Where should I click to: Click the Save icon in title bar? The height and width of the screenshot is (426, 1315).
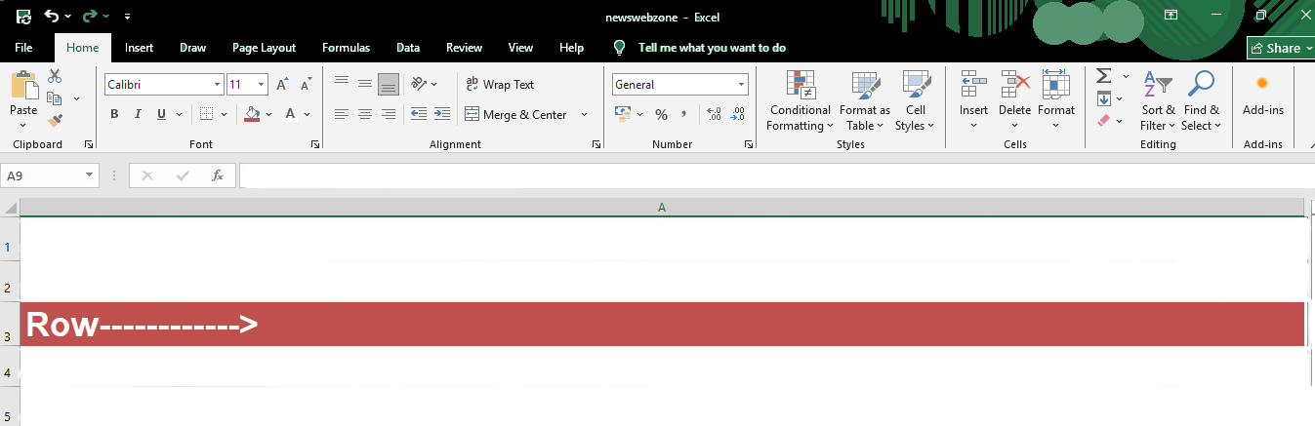coord(23,16)
